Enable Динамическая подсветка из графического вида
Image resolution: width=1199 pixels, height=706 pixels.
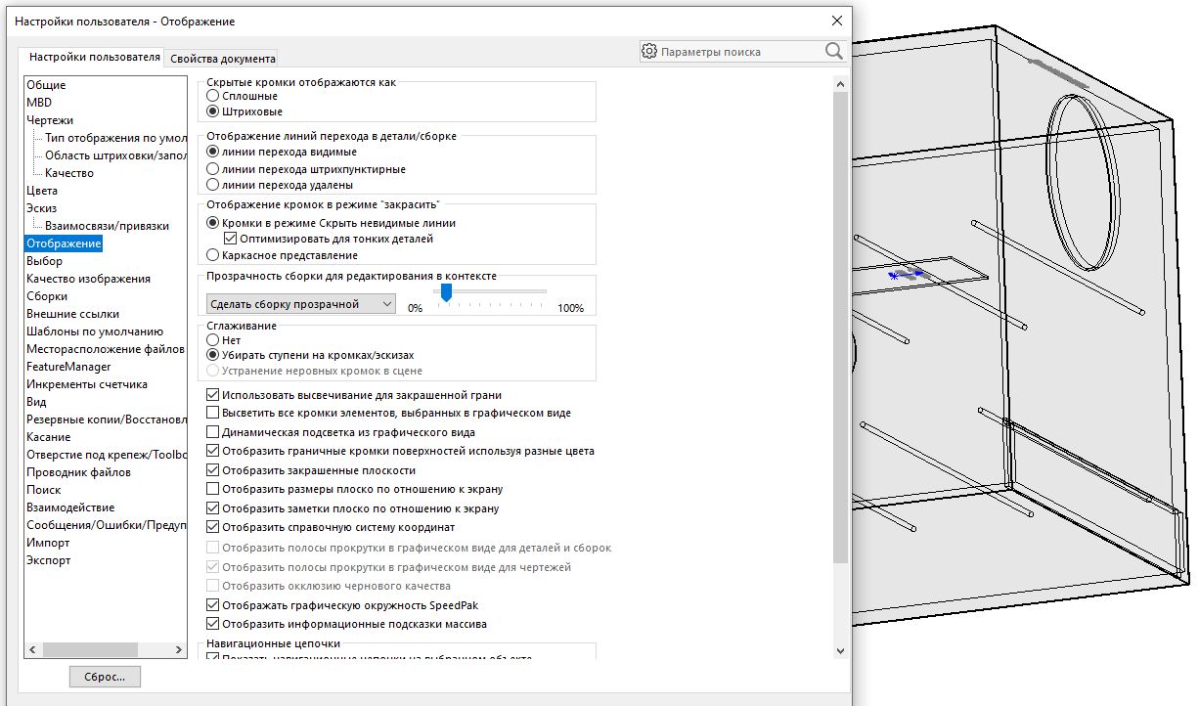pyautogui.click(x=213, y=432)
